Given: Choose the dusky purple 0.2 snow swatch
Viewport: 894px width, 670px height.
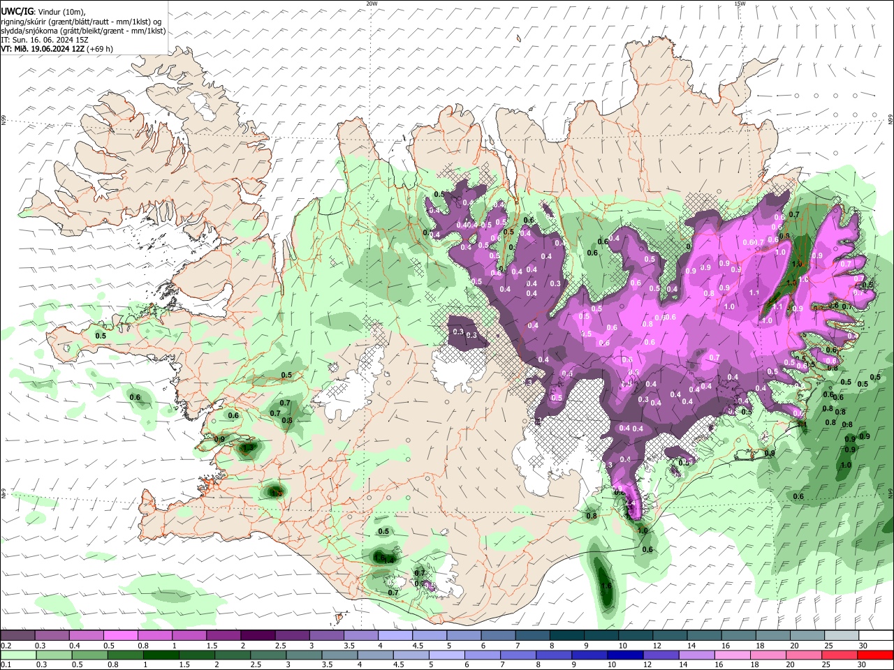Looking at the screenshot, I should click(x=17, y=635).
